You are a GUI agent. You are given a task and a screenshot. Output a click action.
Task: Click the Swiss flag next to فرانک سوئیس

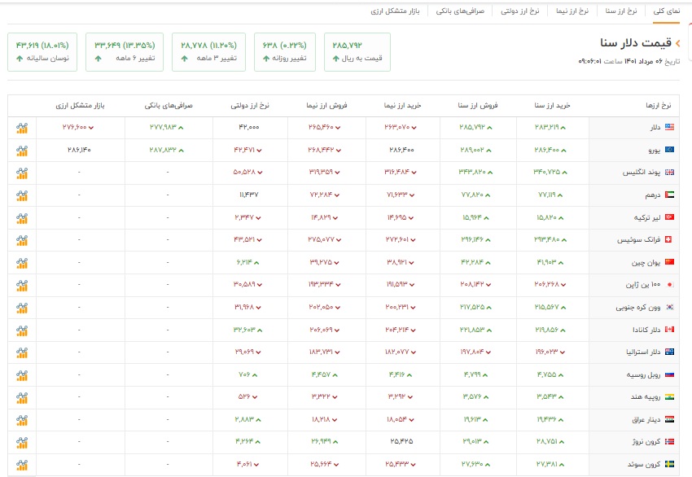point(669,240)
